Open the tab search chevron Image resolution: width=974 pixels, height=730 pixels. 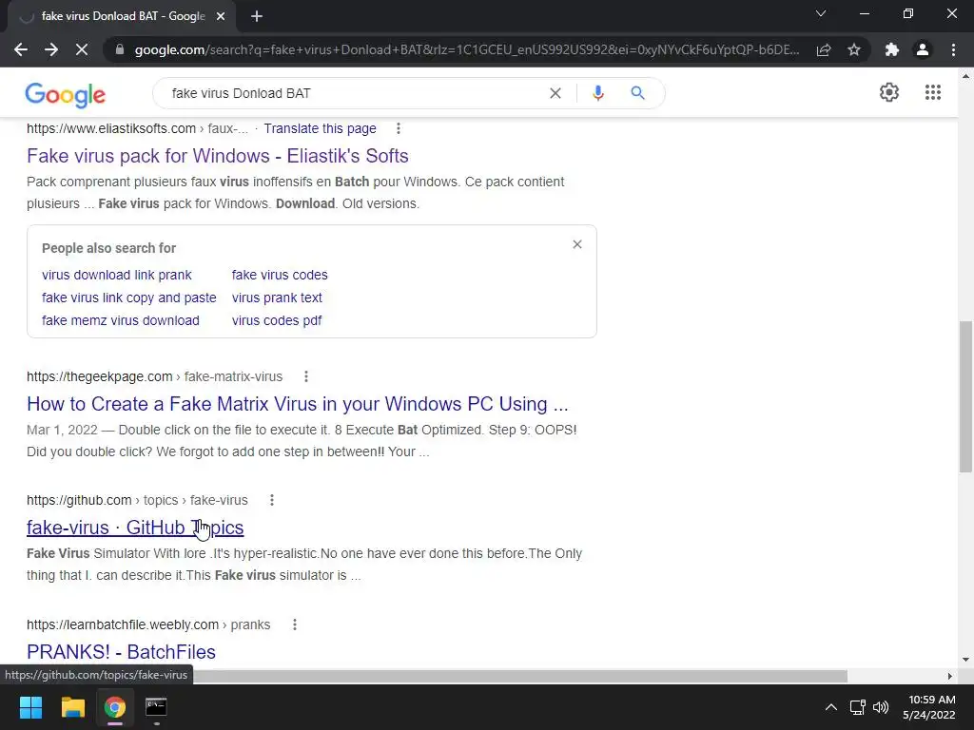[x=821, y=13]
